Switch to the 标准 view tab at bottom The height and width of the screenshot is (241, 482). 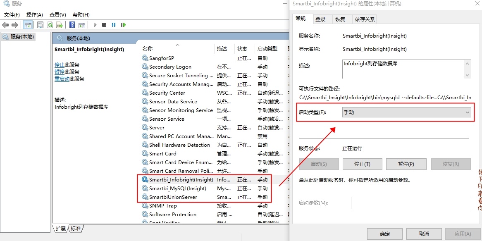[76, 229]
